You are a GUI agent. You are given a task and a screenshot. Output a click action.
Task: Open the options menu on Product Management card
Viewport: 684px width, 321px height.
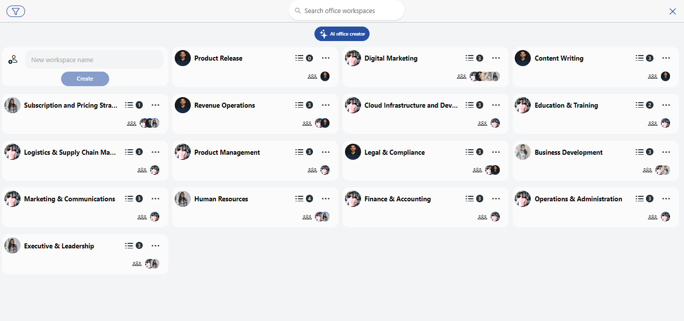325,152
